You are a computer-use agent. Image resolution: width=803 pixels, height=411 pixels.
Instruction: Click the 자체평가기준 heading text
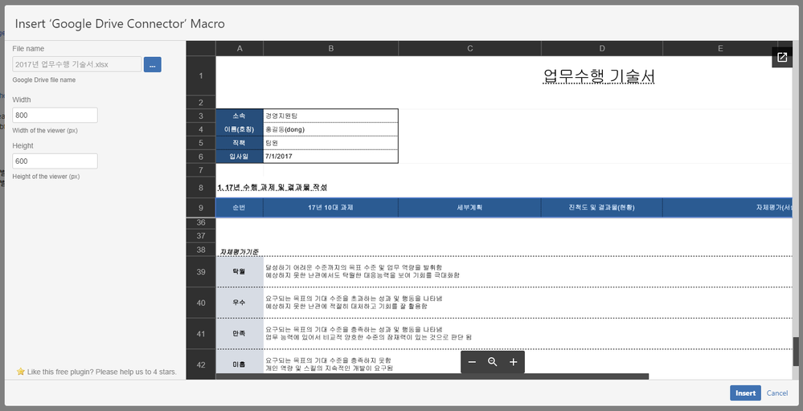click(240, 252)
